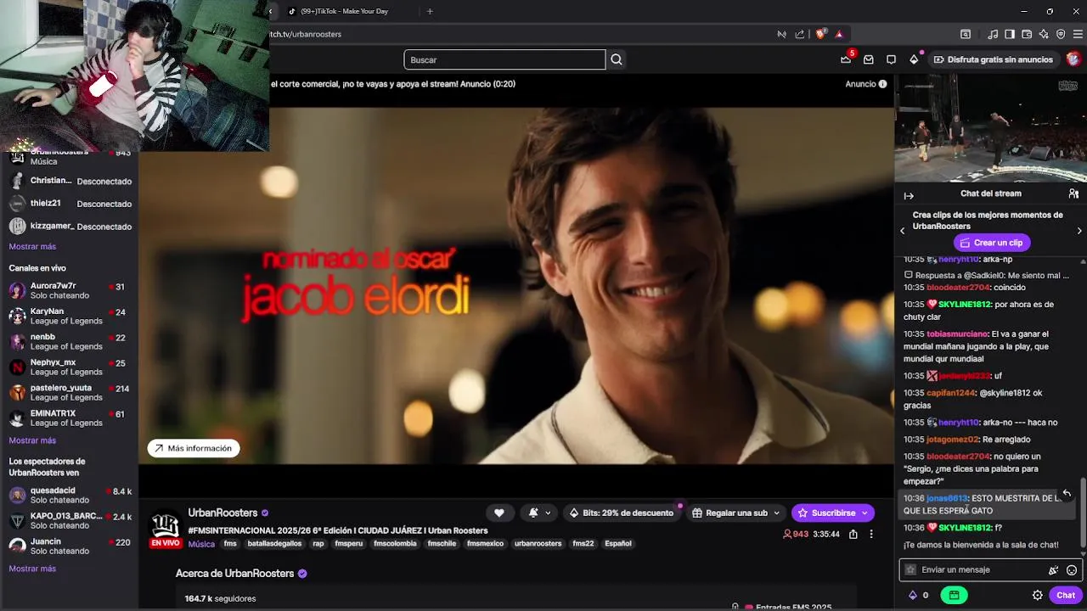Toggle follow heart button for UrbanRoosters
This screenshot has width=1087, height=611.
point(499,513)
